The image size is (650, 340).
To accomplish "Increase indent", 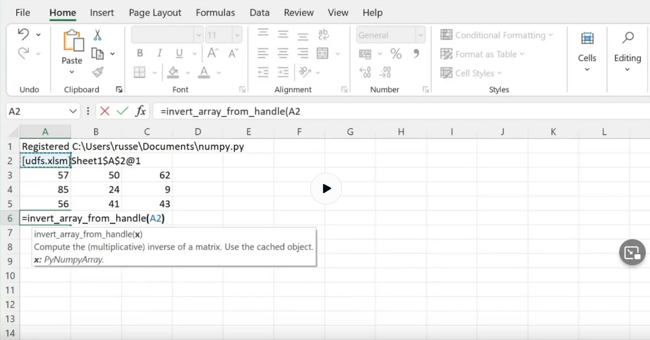I will [x=283, y=72].
